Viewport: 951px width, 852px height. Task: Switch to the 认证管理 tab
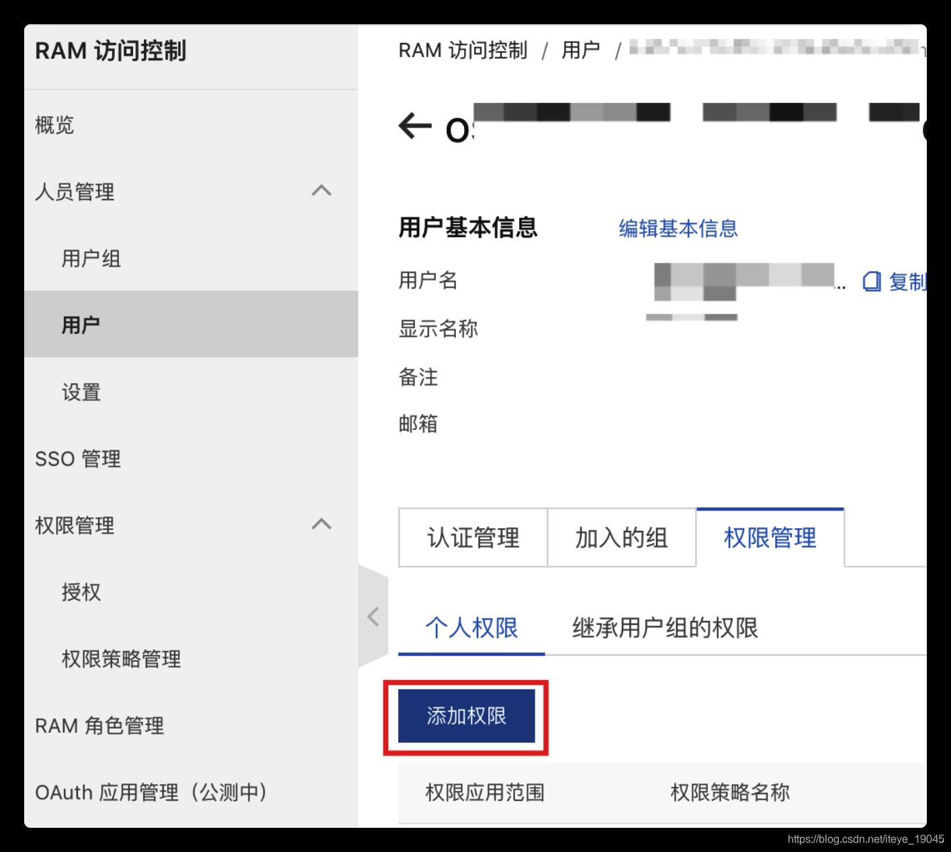click(473, 538)
